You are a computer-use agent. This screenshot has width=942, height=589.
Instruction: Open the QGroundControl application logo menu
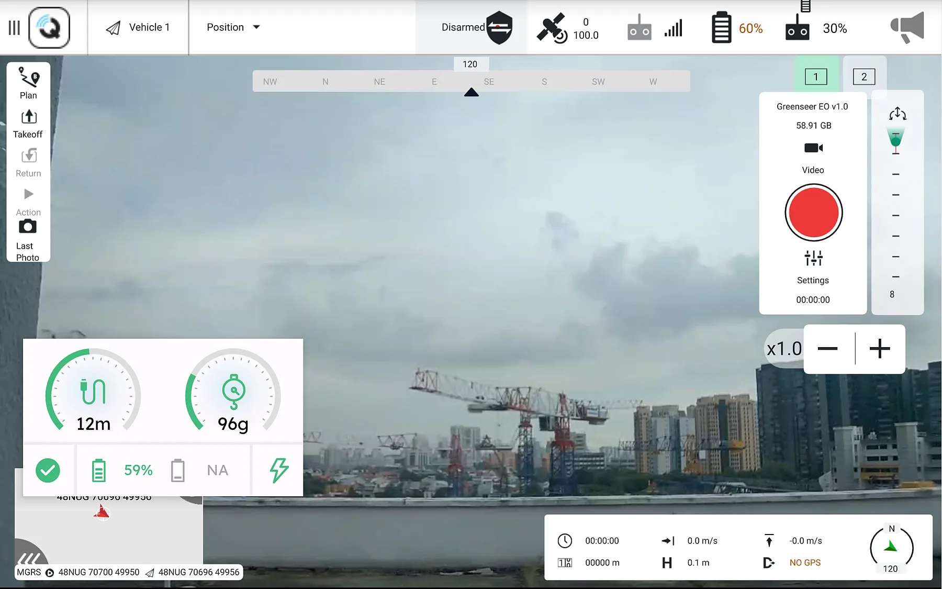[49, 28]
